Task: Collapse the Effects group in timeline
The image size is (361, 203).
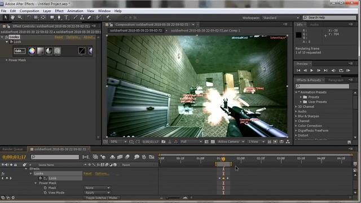Action: [26, 169]
